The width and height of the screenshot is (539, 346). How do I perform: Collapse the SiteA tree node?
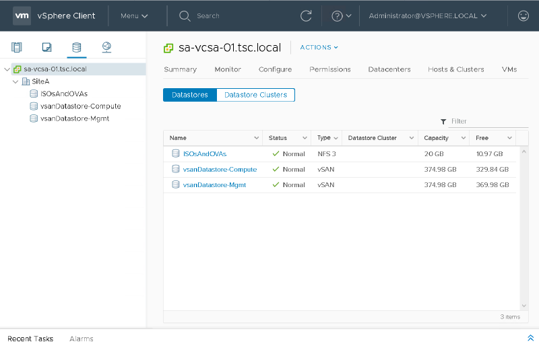click(x=15, y=81)
